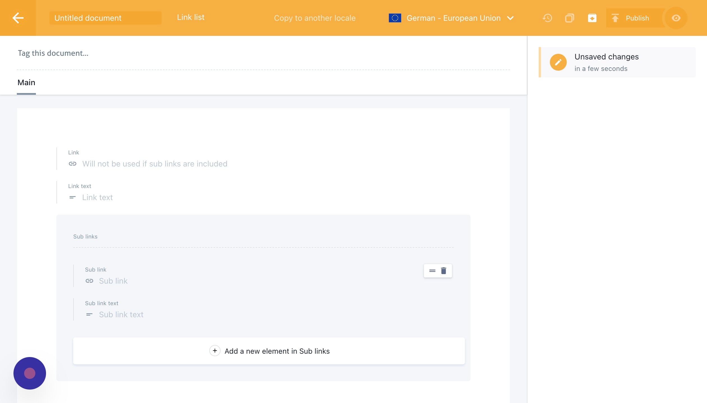Switch to the Main tab
707x403 pixels.
click(x=26, y=82)
